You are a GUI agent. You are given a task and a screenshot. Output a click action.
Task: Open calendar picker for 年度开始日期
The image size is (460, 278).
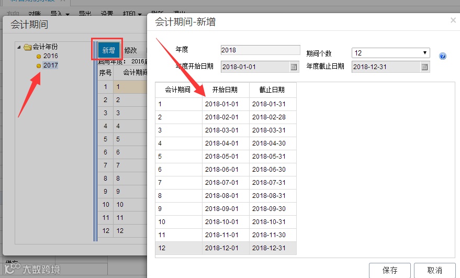294,67
